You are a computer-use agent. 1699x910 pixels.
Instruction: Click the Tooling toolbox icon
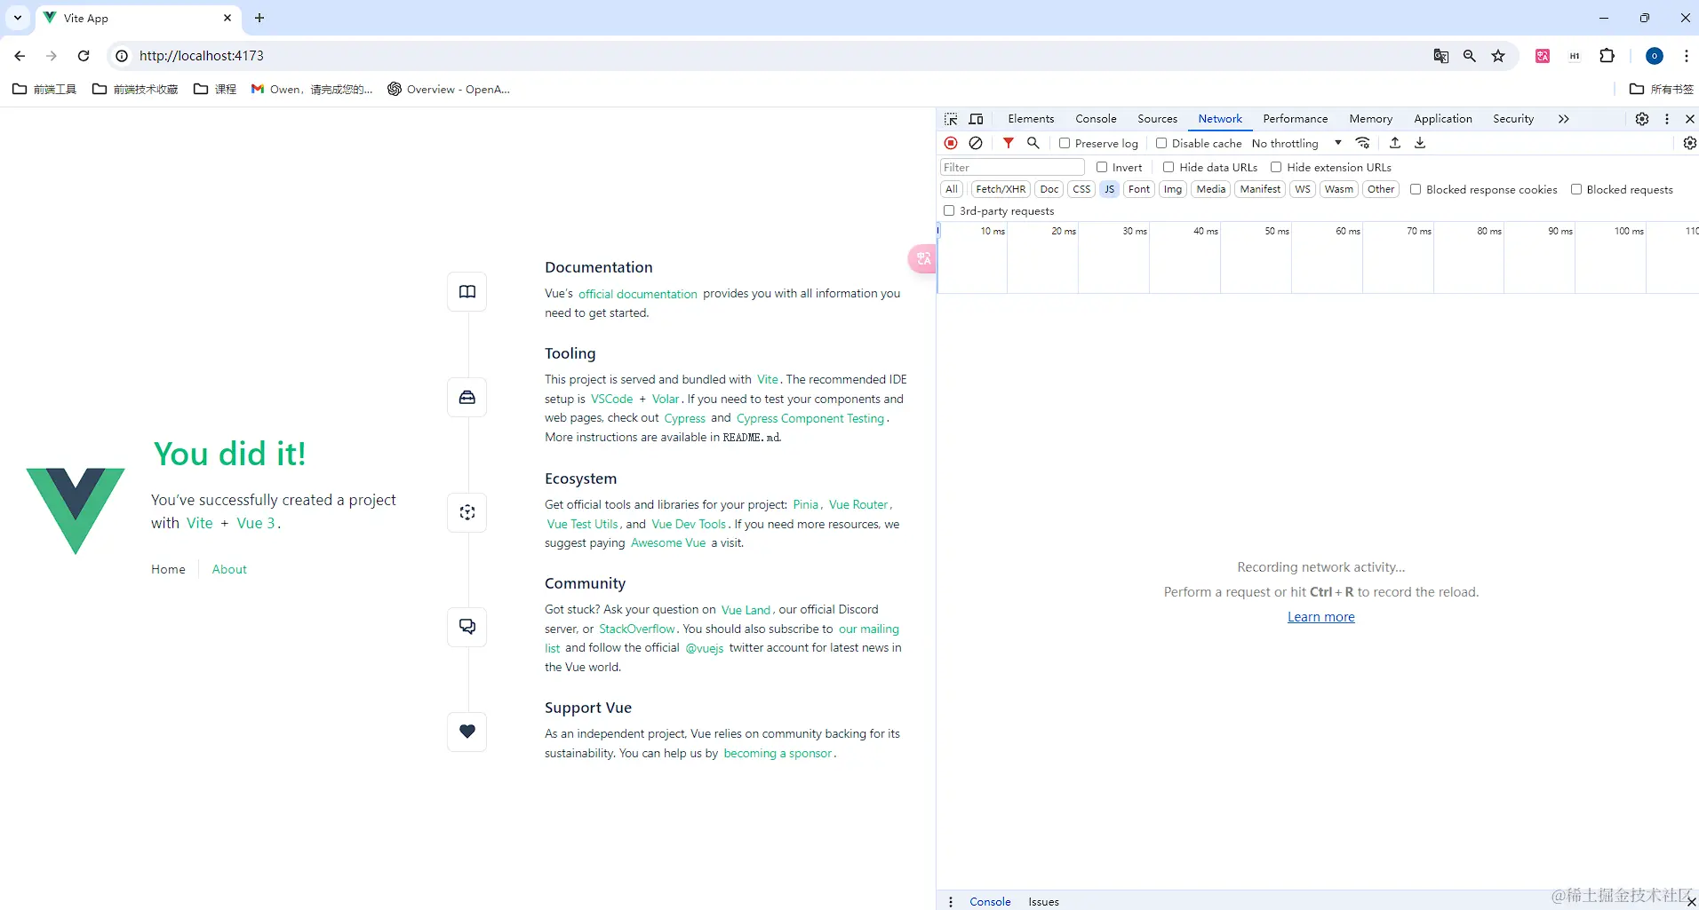click(467, 397)
